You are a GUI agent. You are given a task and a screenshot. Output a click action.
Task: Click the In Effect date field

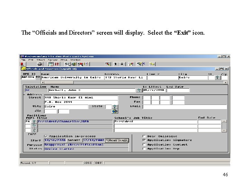pyautogui.click(x=154, y=90)
